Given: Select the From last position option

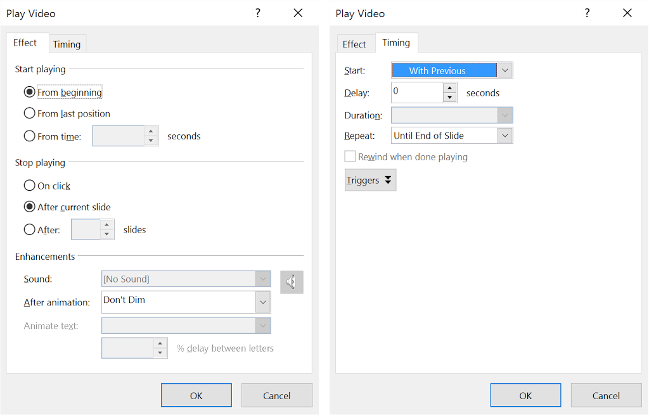Looking at the screenshot, I should 29,113.
